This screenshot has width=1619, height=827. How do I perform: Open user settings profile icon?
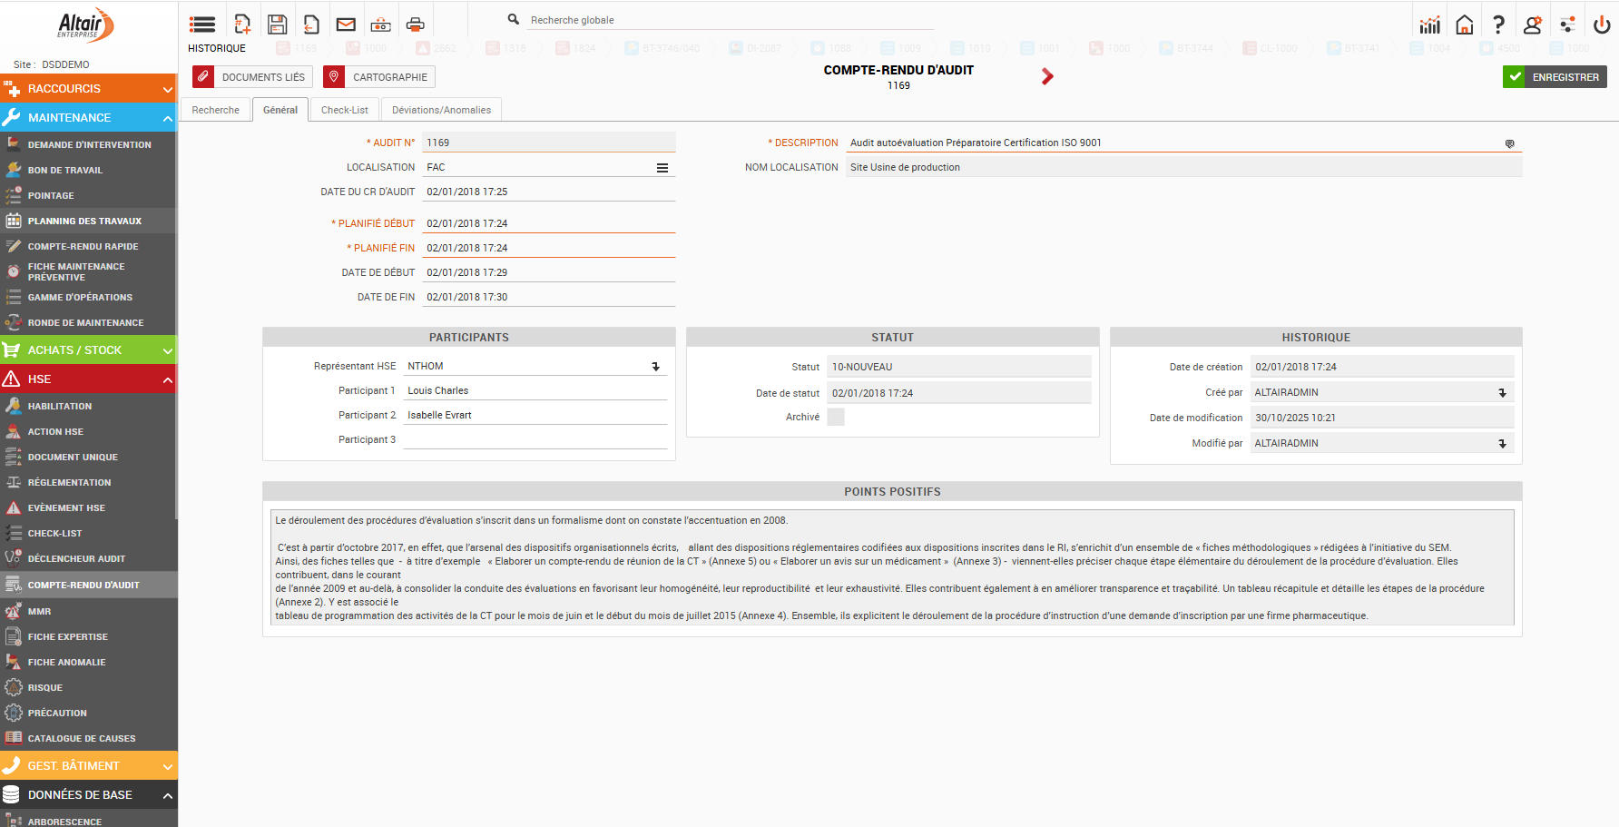(x=1533, y=25)
